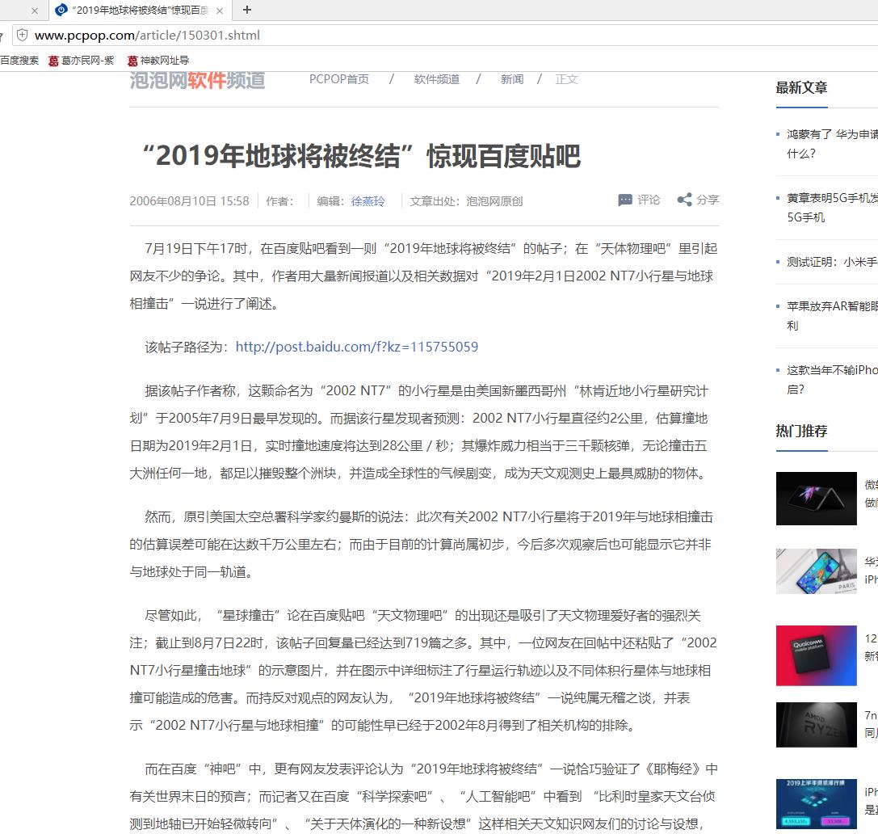Viewport: 878px width, 834px height.
Task: Open the 葛亦民网 bookmark
Action: (x=81, y=61)
